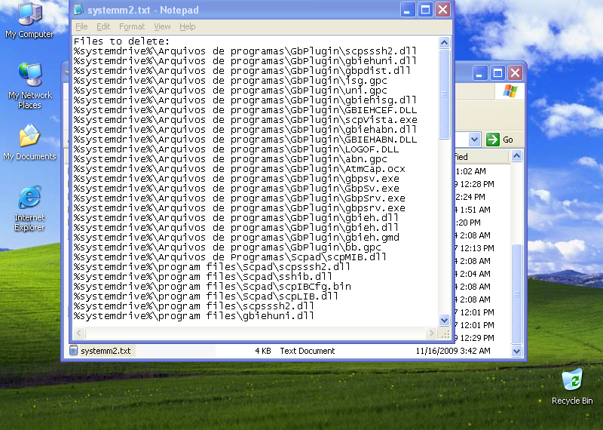Click the 12:29 PM timestamp row in Explorer
The height and width of the screenshot is (430, 603).
[x=476, y=338]
